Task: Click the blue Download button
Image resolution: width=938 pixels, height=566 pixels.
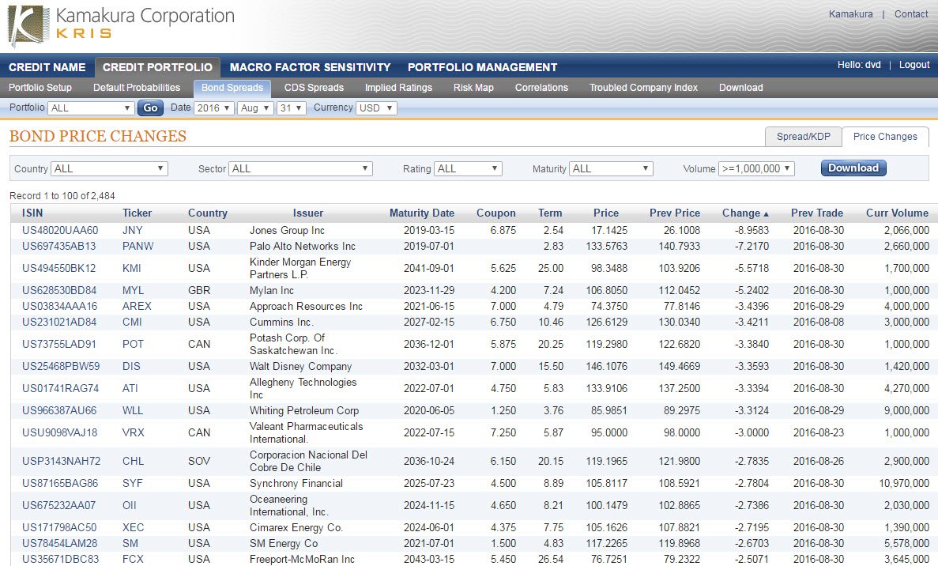Action: [x=853, y=168]
